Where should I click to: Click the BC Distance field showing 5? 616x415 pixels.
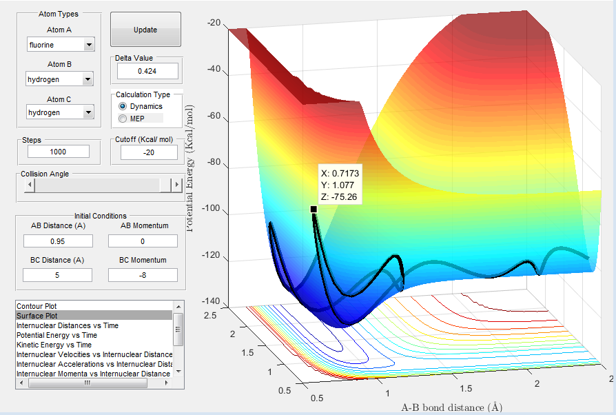pos(57,275)
